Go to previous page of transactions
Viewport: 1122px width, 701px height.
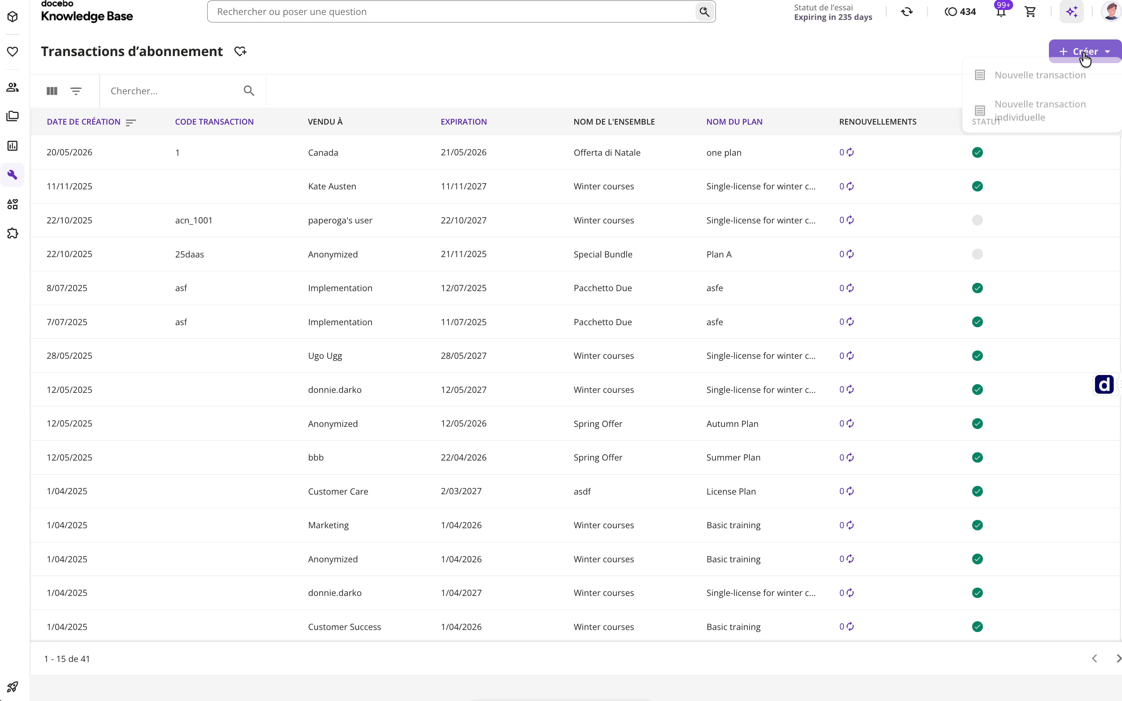[x=1094, y=658]
